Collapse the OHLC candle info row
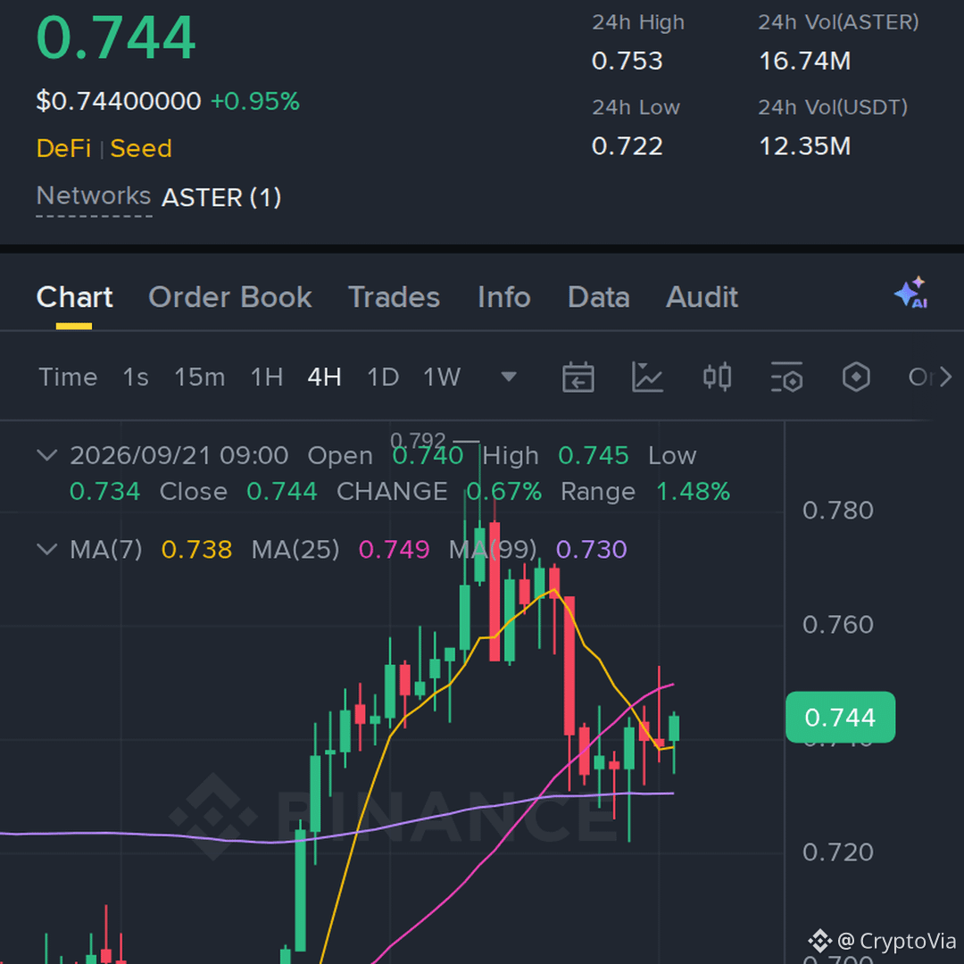This screenshot has height=964, width=964. pos(47,455)
